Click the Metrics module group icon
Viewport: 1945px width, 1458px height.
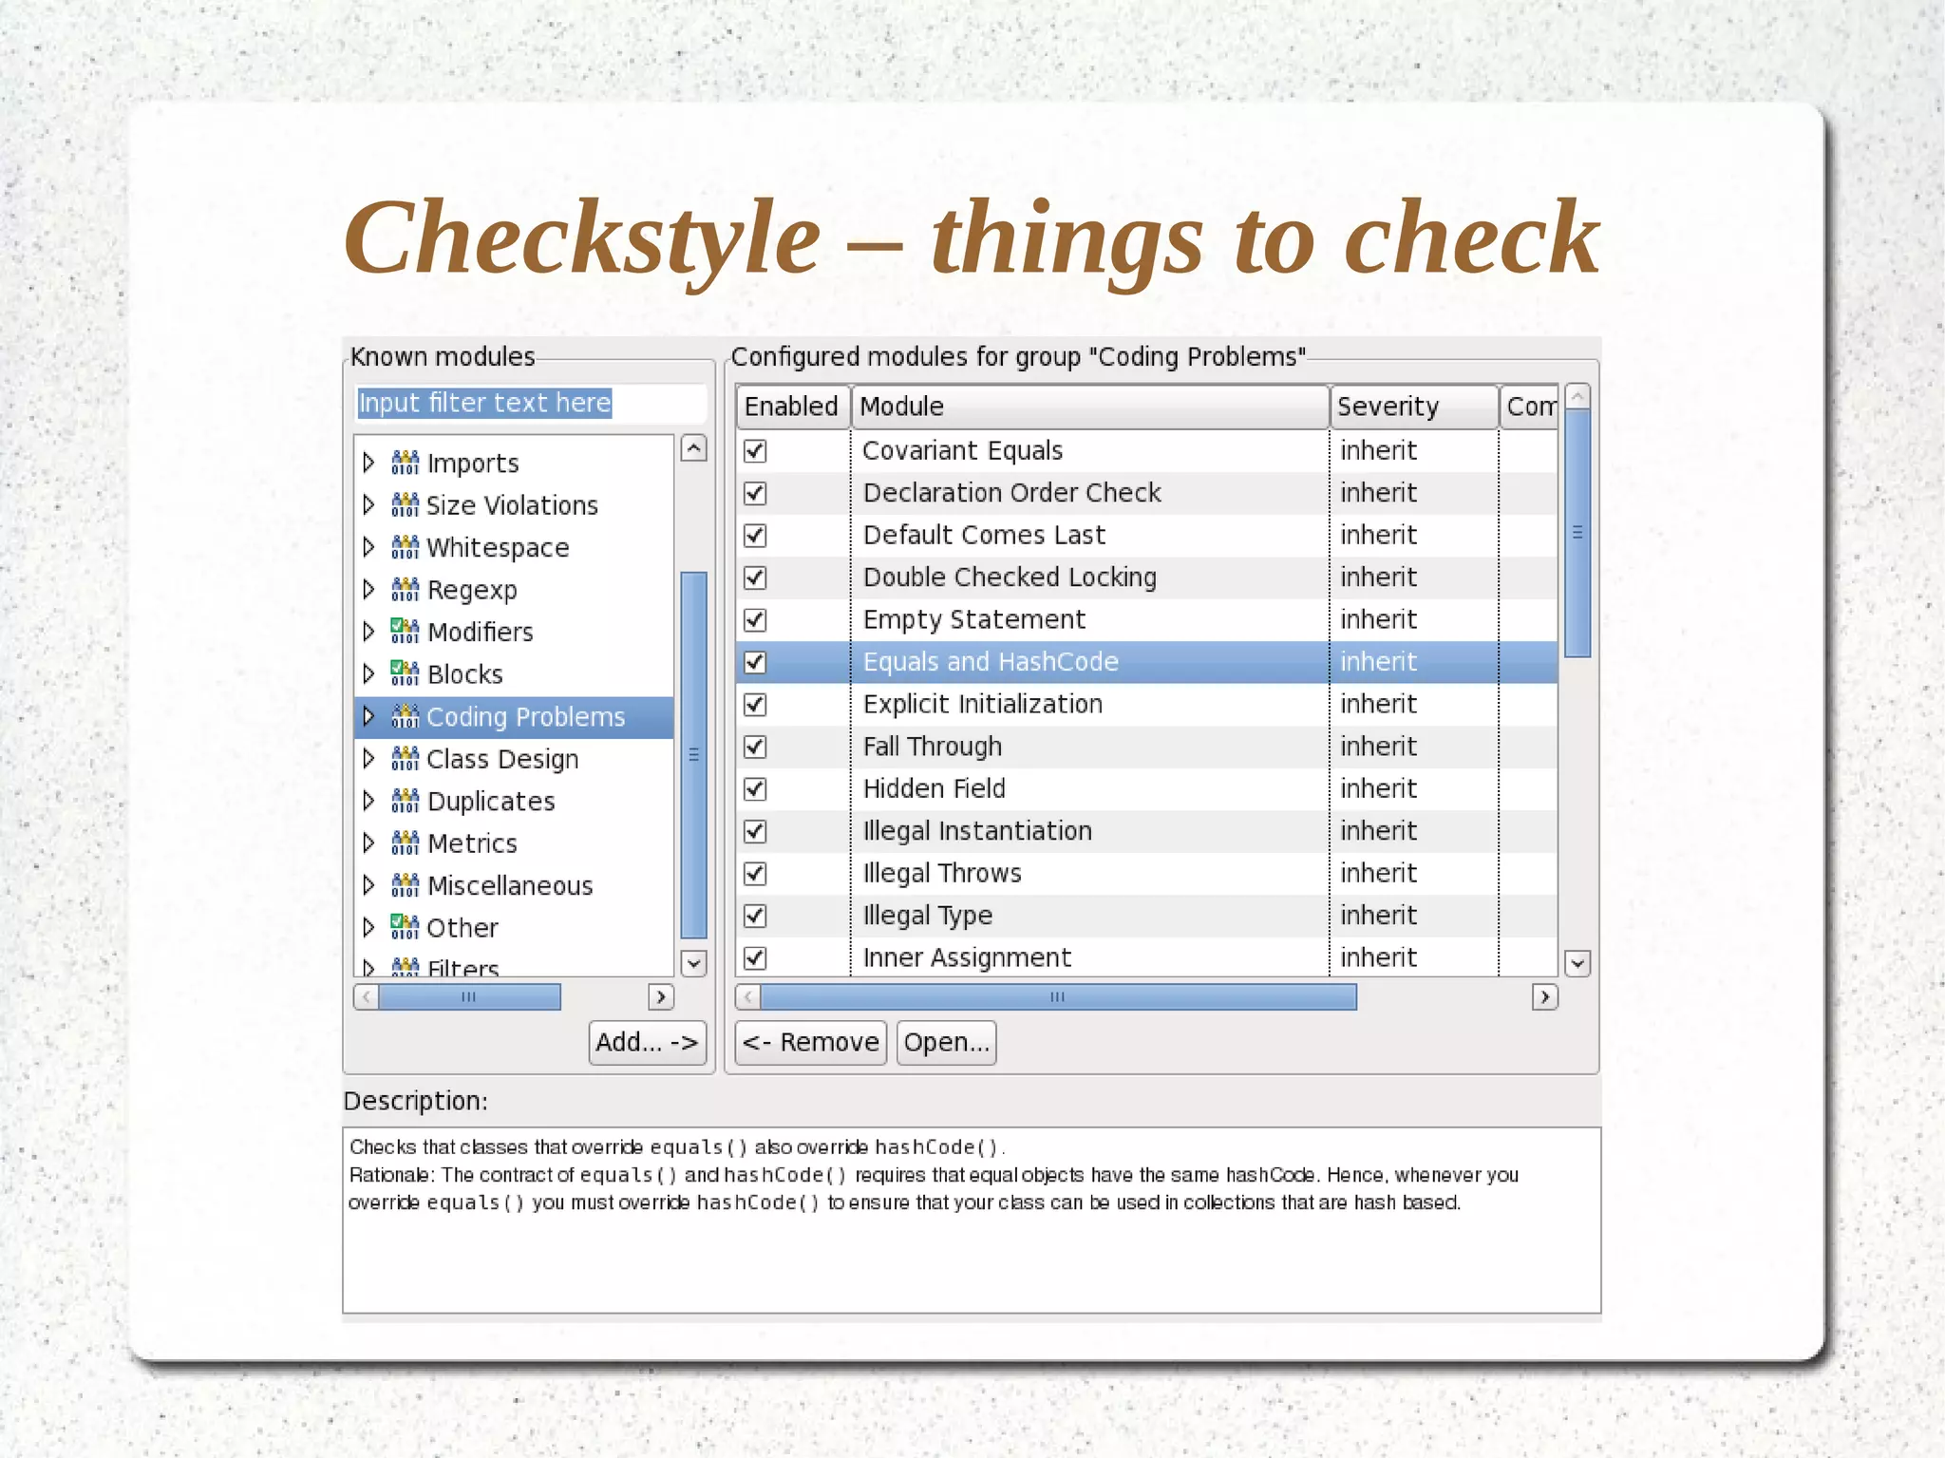pos(405,843)
